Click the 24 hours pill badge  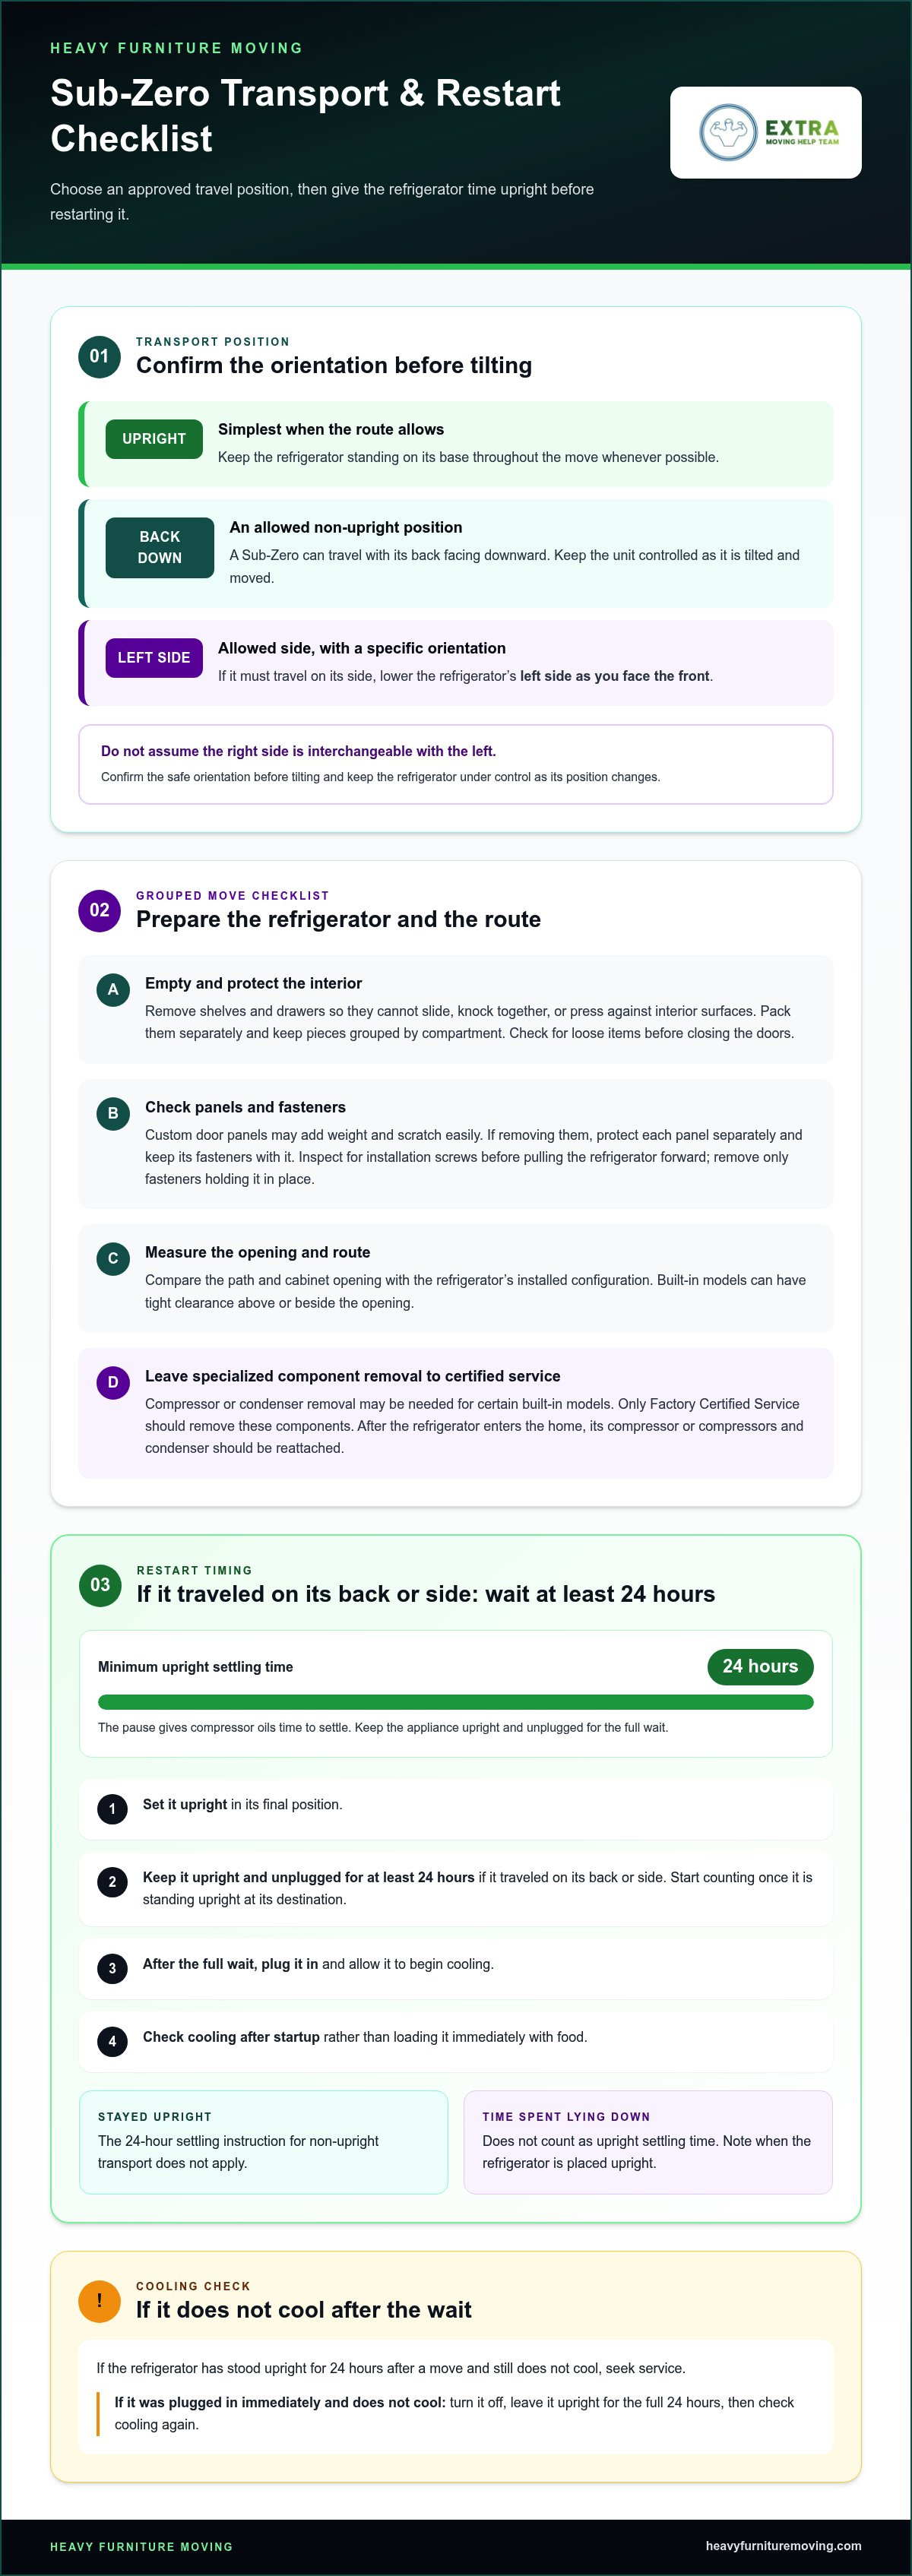(x=760, y=1666)
